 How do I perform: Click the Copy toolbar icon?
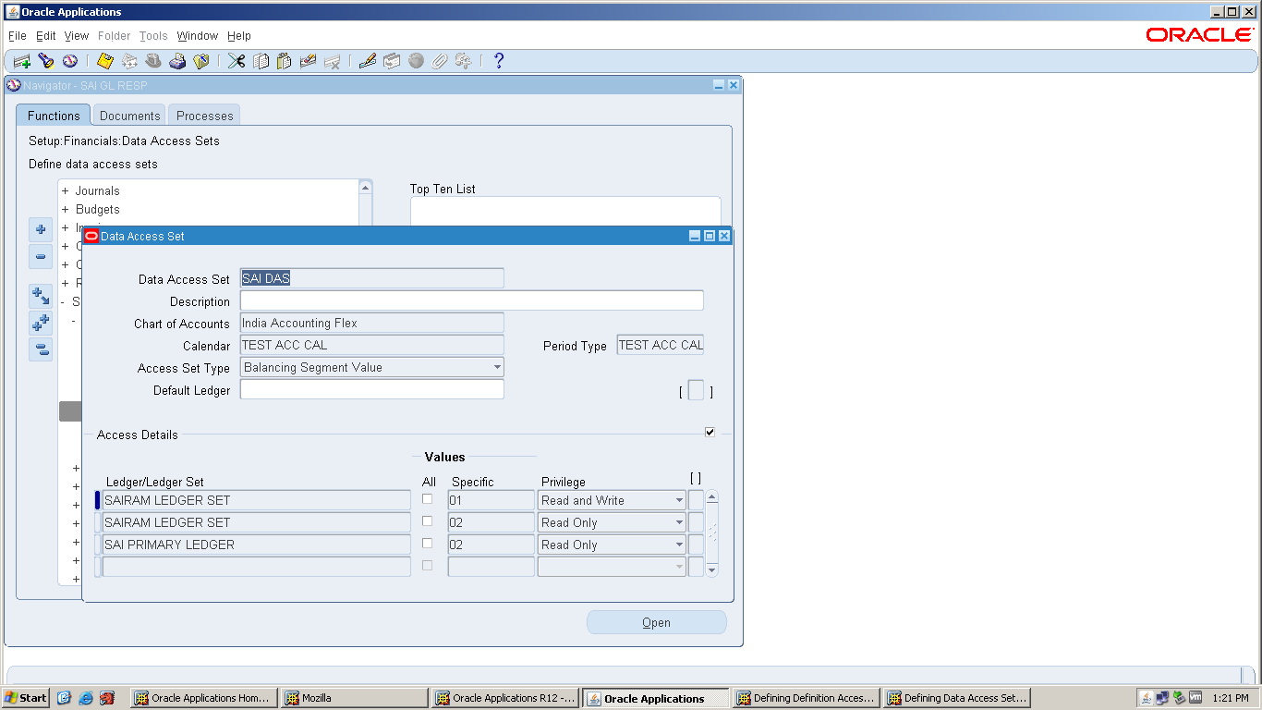[x=261, y=61]
